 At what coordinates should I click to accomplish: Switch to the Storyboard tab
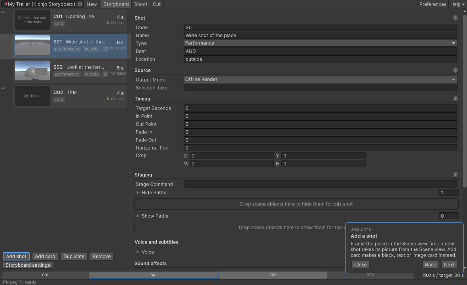click(116, 4)
